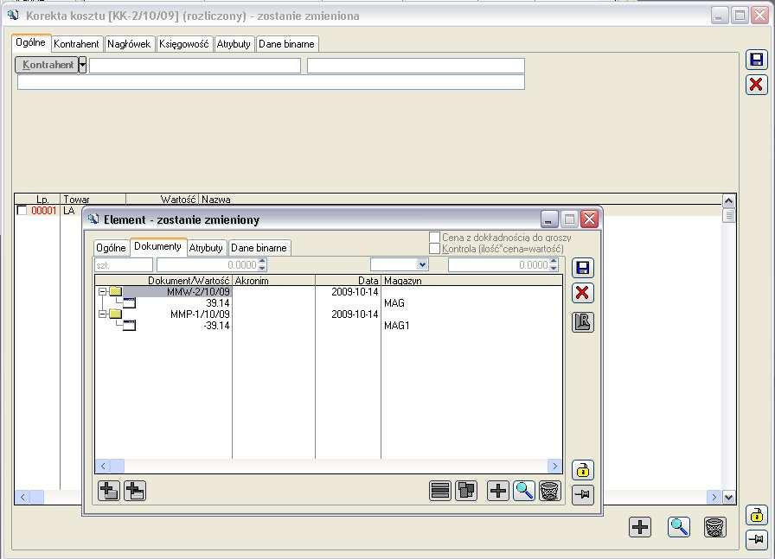Click the folder icon of MMW-2/10/09

tap(116, 291)
